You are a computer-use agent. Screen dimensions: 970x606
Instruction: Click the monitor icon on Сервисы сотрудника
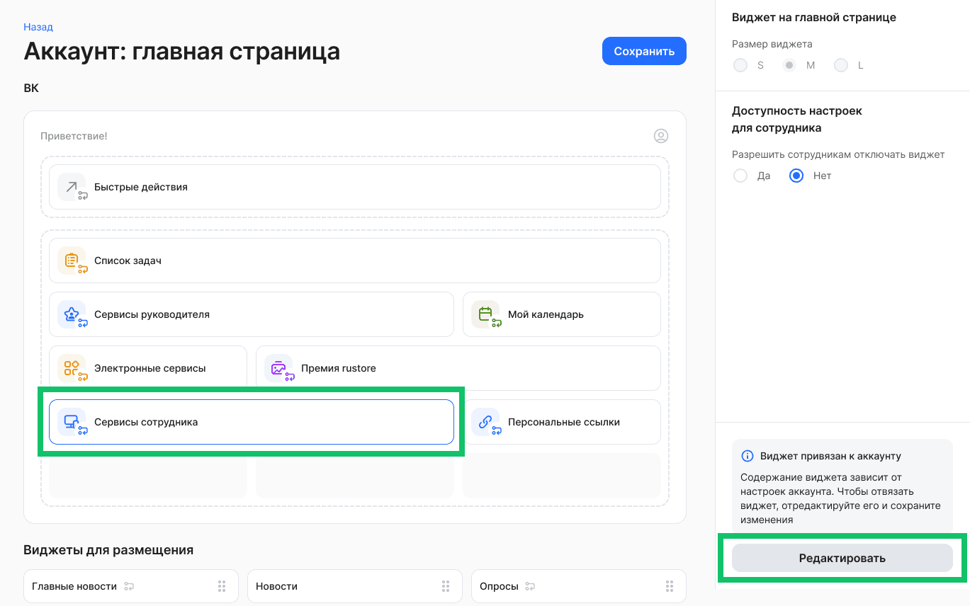[x=72, y=422]
